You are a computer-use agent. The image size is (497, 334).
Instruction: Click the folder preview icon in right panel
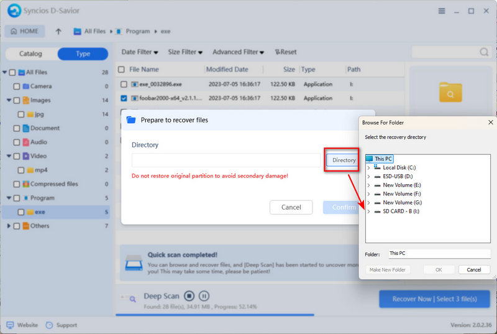450,92
